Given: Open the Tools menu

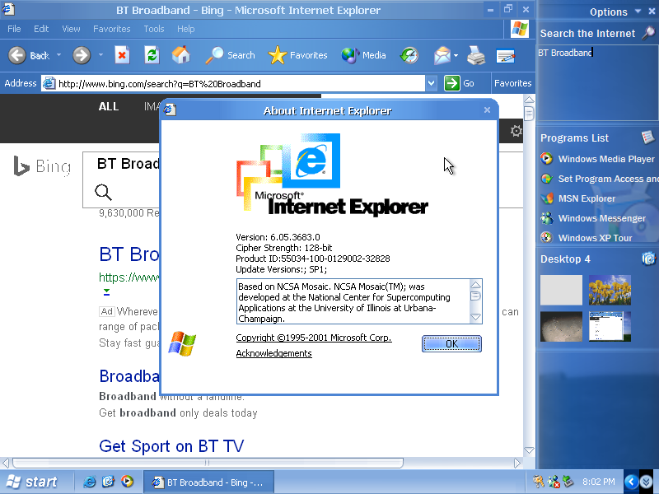Looking at the screenshot, I should [x=154, y=29].
